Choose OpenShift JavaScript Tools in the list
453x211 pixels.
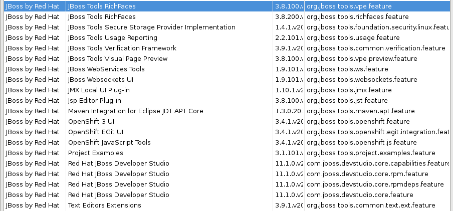point(109,143)
